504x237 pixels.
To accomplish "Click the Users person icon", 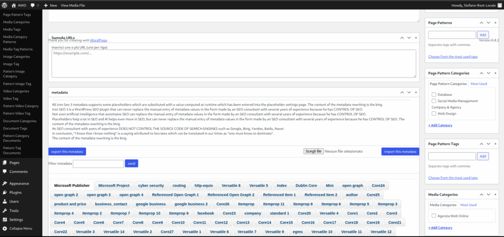I will [x=4, y=202].
